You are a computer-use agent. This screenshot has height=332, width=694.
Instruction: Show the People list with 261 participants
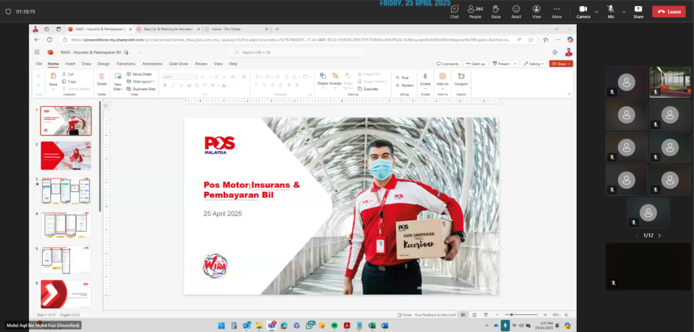coord(475,12)
